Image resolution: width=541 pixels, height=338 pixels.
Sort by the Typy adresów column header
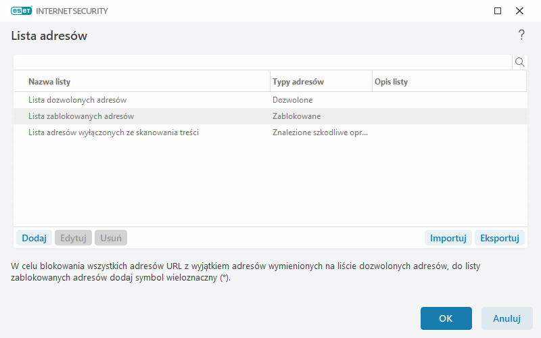tap(298, 82)
